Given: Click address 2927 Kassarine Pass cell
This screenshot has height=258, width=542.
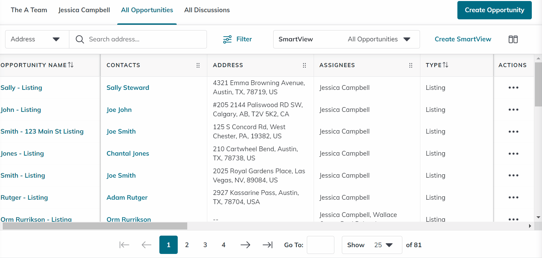Looking at the screenshot, I should [256, 197].
